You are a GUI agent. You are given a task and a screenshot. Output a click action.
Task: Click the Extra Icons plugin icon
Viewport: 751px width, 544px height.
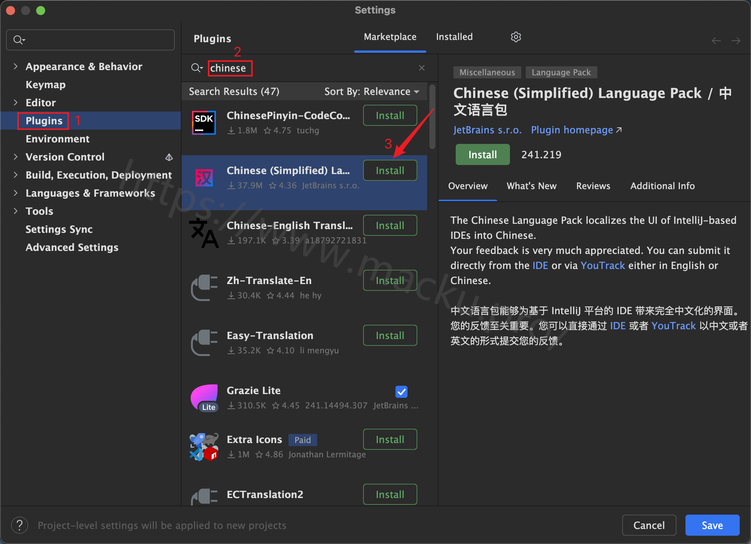(204, 447)
